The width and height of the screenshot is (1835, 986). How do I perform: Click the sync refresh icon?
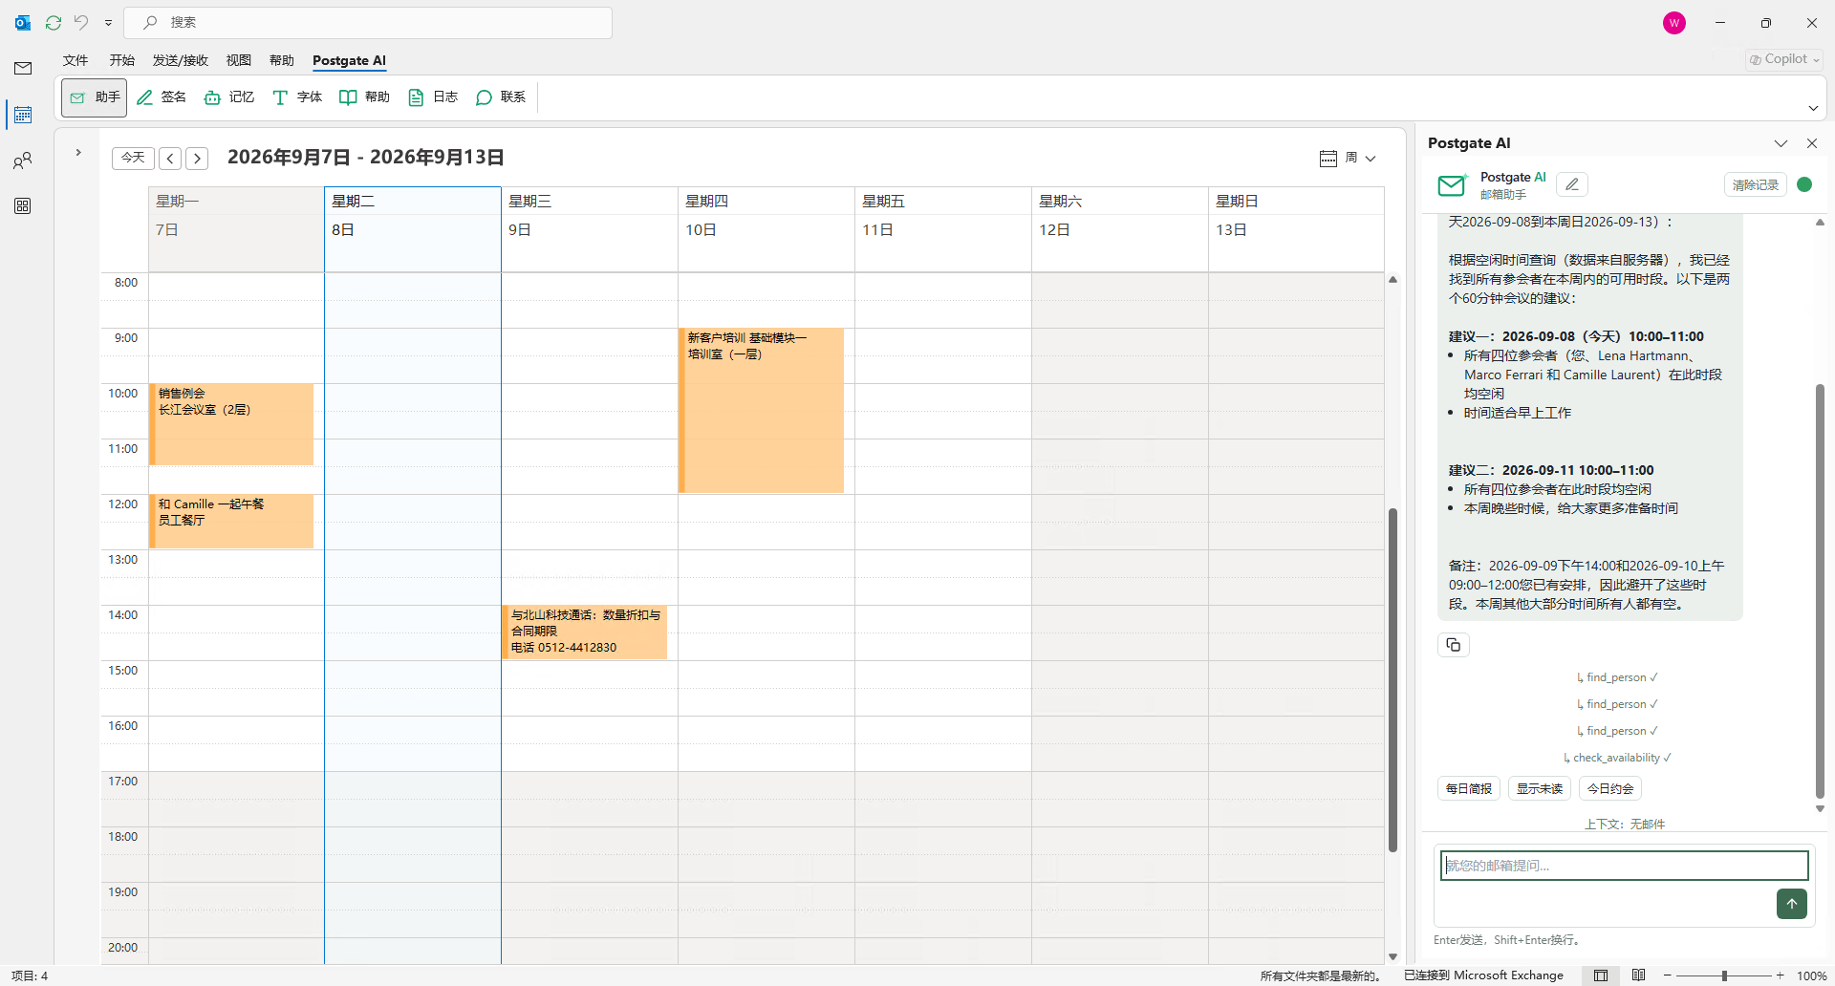coord(54,22)
